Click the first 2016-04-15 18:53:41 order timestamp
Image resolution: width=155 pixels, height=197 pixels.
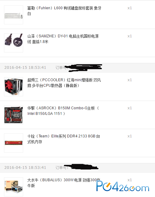click(x=25, y=68)
